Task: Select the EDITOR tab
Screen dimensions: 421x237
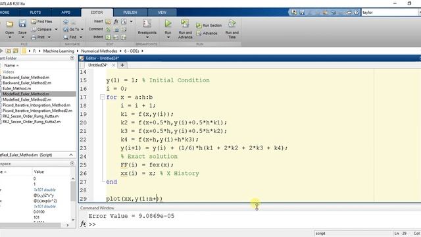Action: click(97, 13)
